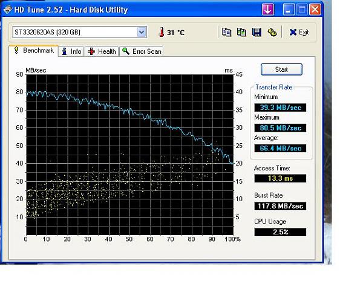The height and width of the screenshot is (290, 363).
Task: Copy screenshot to clipboard icon
Action: coord(241,32)
